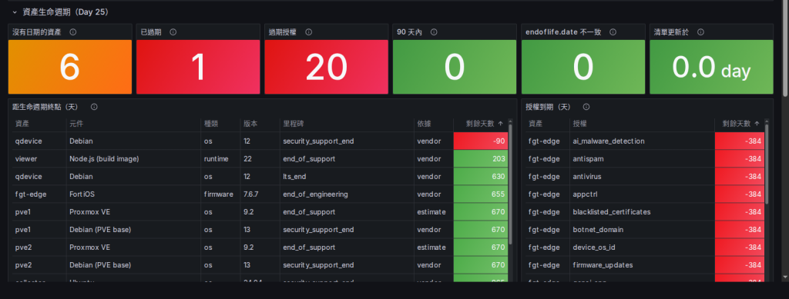Click red stat value 20
Screen dimensions: 789x299
tap(326, 67)
